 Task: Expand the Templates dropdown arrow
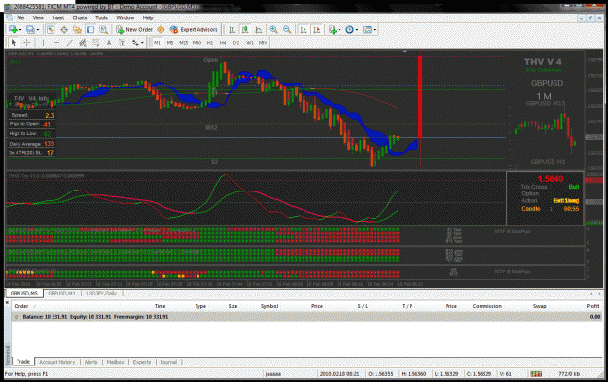[375, 30]
